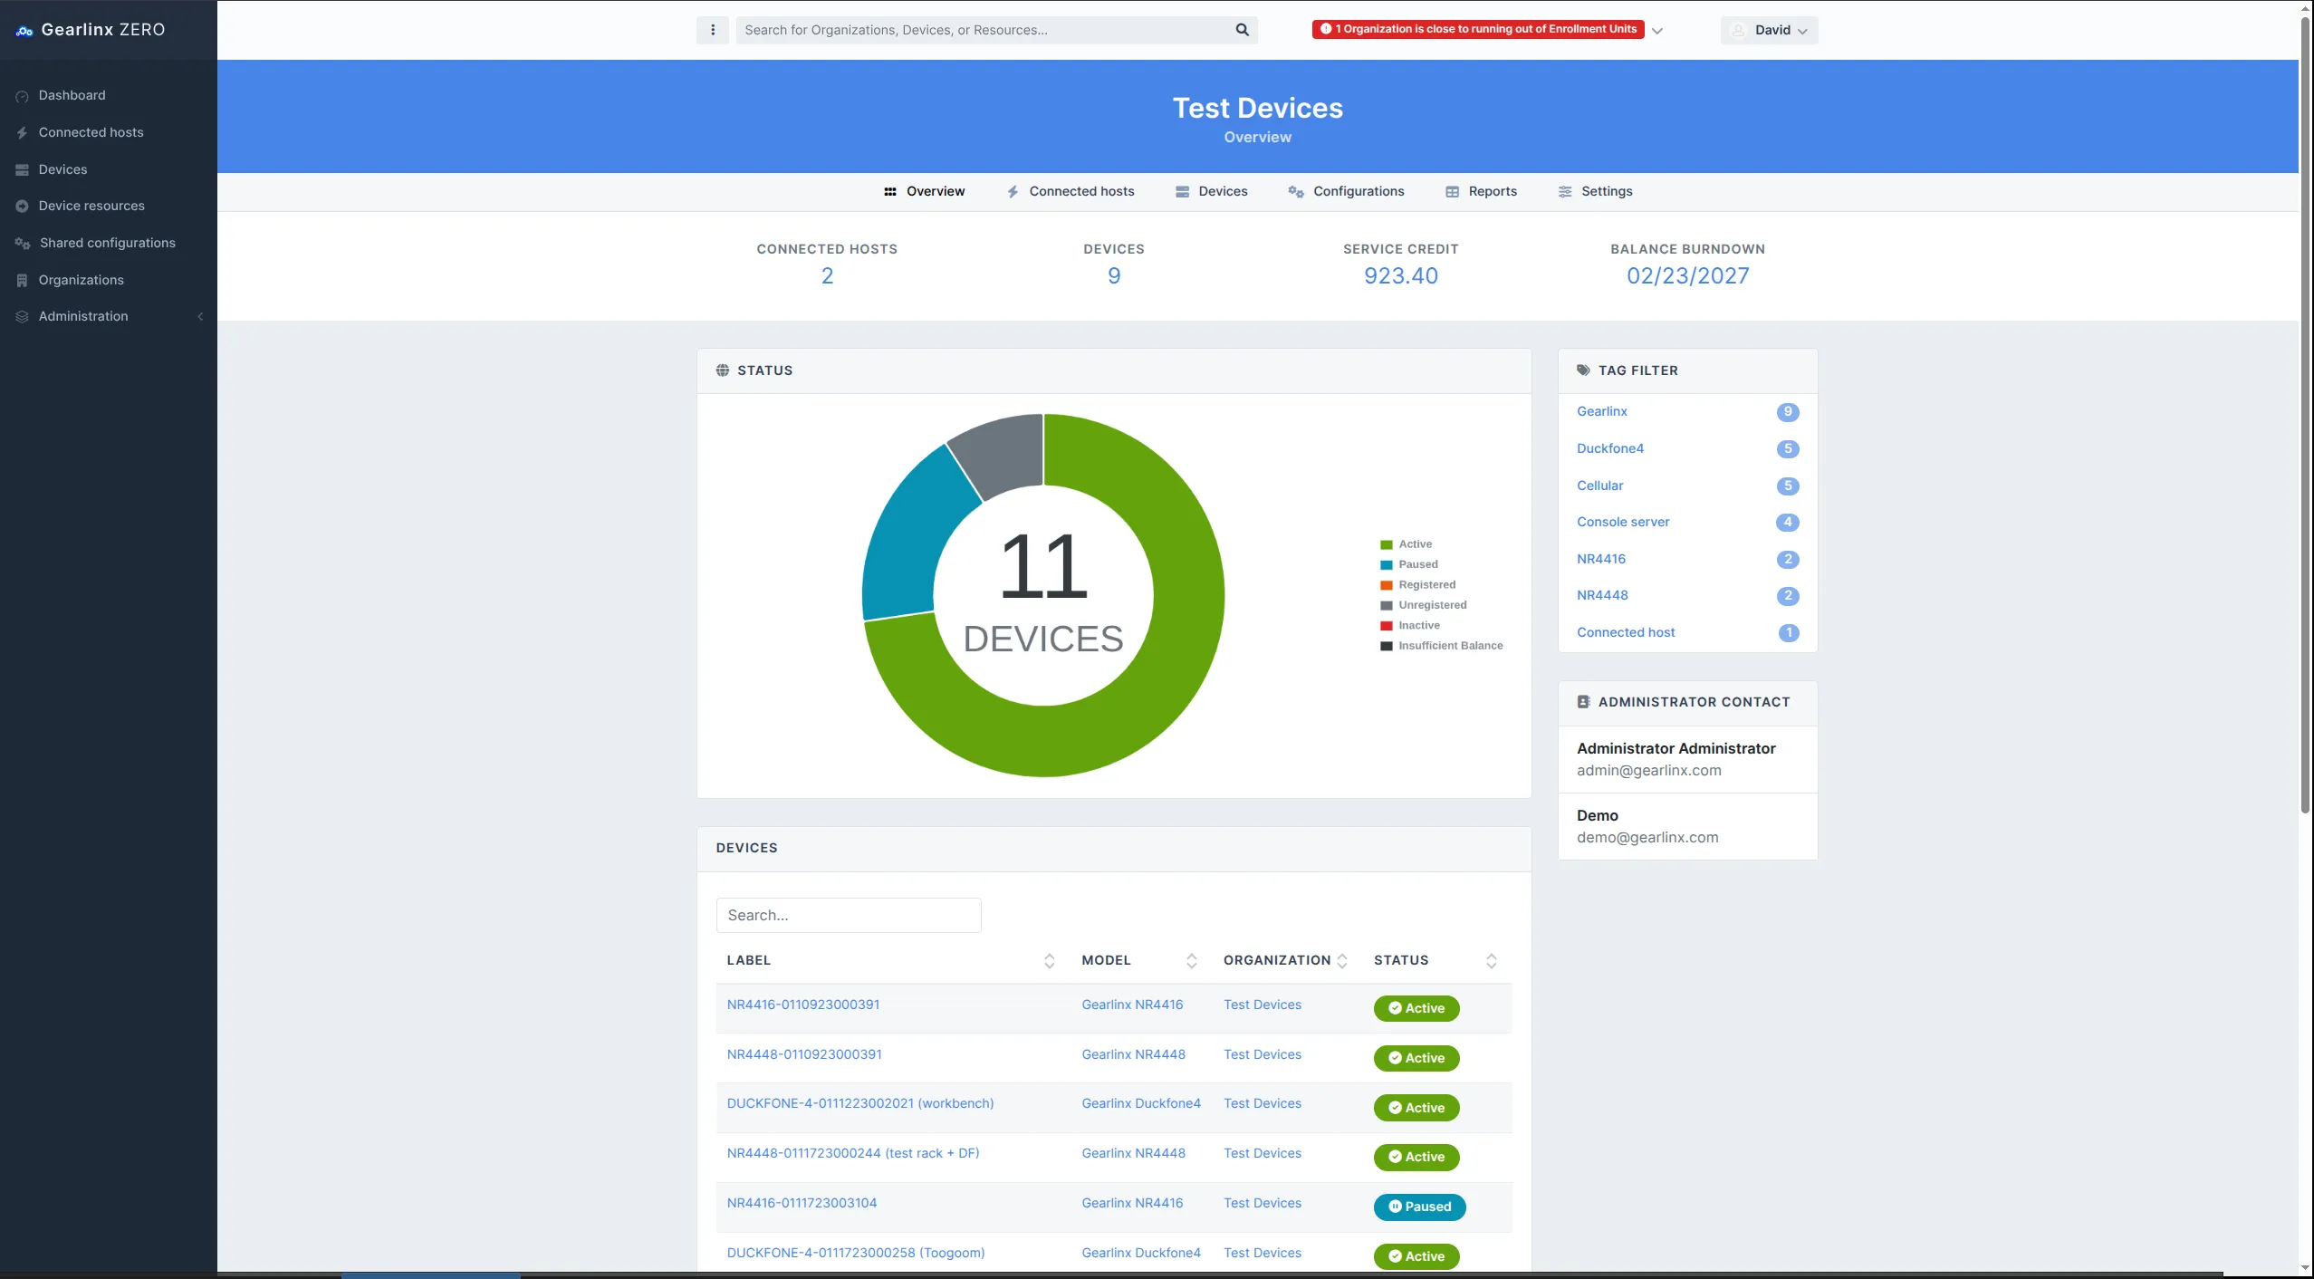Open the David user dropdown
This screenshot has height=1279, width=2314.
(1769, 30)
